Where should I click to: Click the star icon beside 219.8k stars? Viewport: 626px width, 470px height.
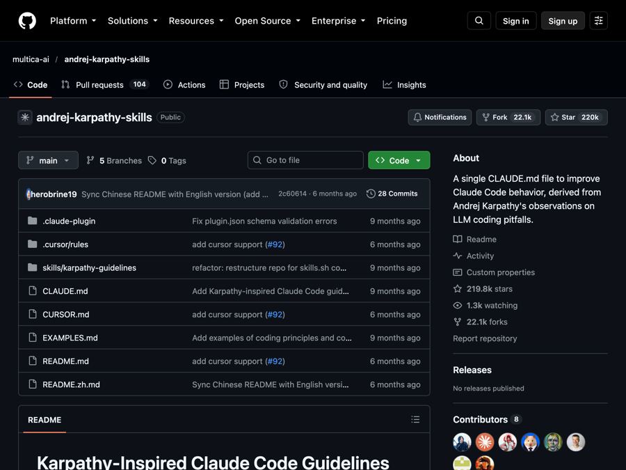click(458, 289)
